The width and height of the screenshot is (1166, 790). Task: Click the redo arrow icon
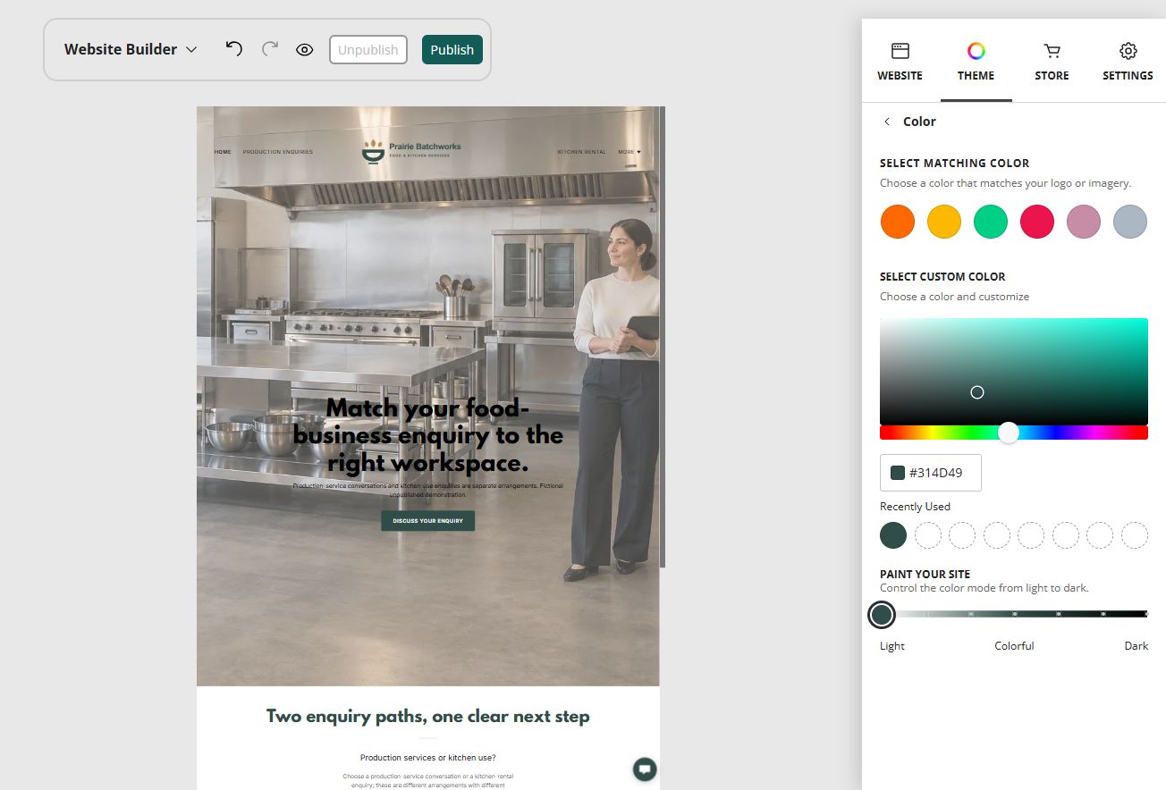click(270, 49)
